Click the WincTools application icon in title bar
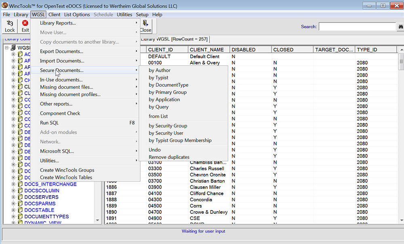 [x=4, y=5]
